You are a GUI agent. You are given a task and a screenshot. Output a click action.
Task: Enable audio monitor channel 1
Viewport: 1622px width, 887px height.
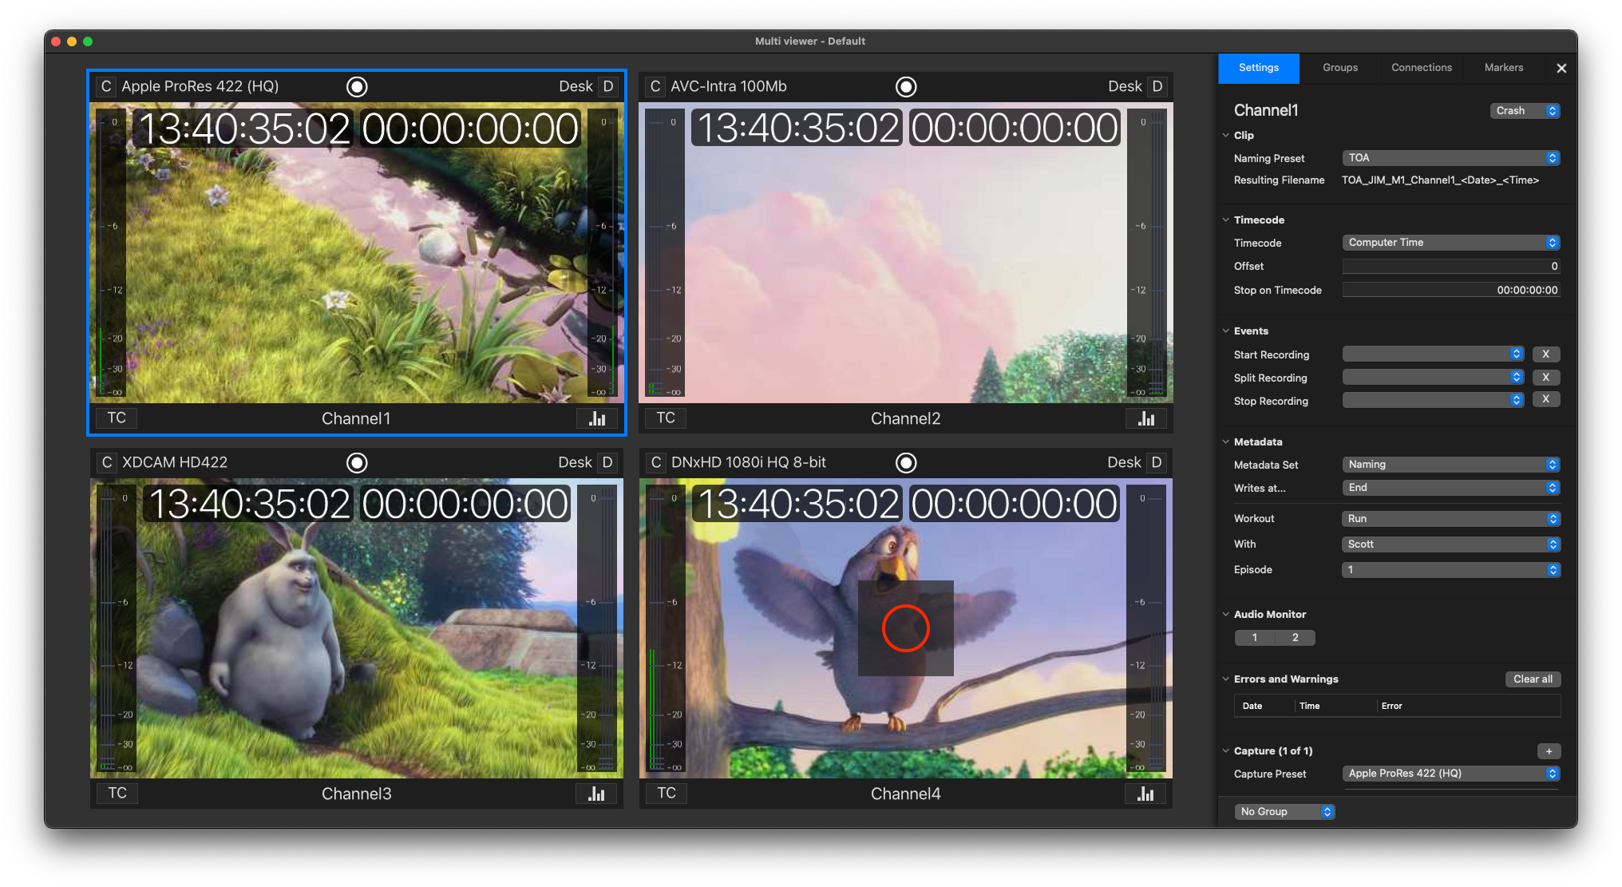pyautogui.click(x=1255, y=637)
